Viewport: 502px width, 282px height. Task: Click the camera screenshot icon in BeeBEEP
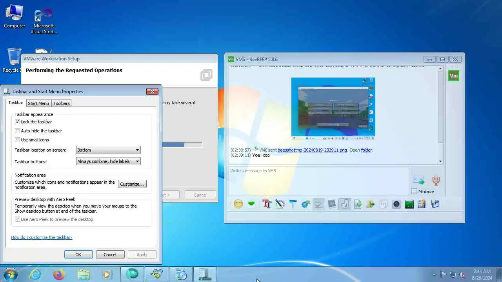click(397, 204)
